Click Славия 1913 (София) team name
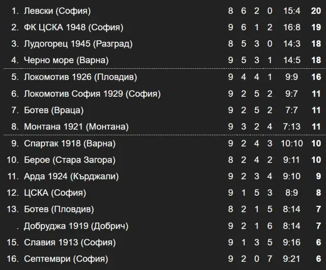The height and width of the screenshot is (270, 326). pyautogui.click(x=70, y=242)
